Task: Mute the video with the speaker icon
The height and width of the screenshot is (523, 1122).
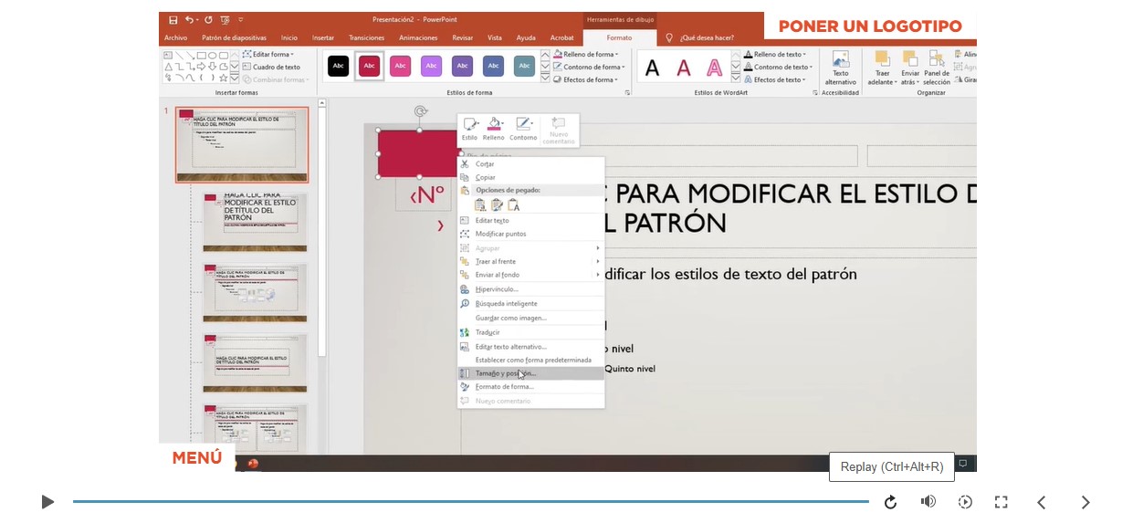Action: coord(928,502)
